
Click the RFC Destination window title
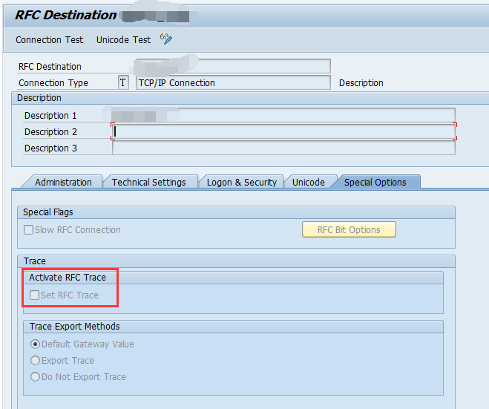66,15
